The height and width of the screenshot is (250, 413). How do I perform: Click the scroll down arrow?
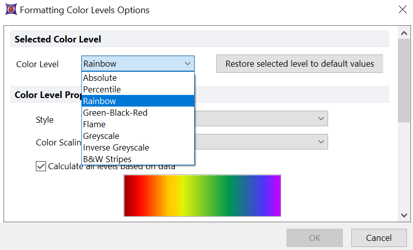tap(404, 215)
